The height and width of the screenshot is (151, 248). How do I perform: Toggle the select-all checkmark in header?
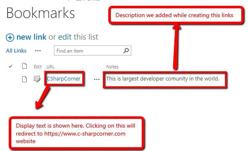point(10,66)
